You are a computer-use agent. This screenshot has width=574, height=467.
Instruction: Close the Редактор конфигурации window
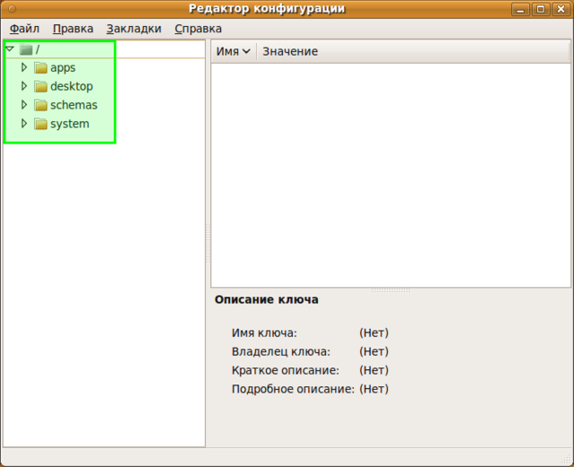click(x=561, y=9)
